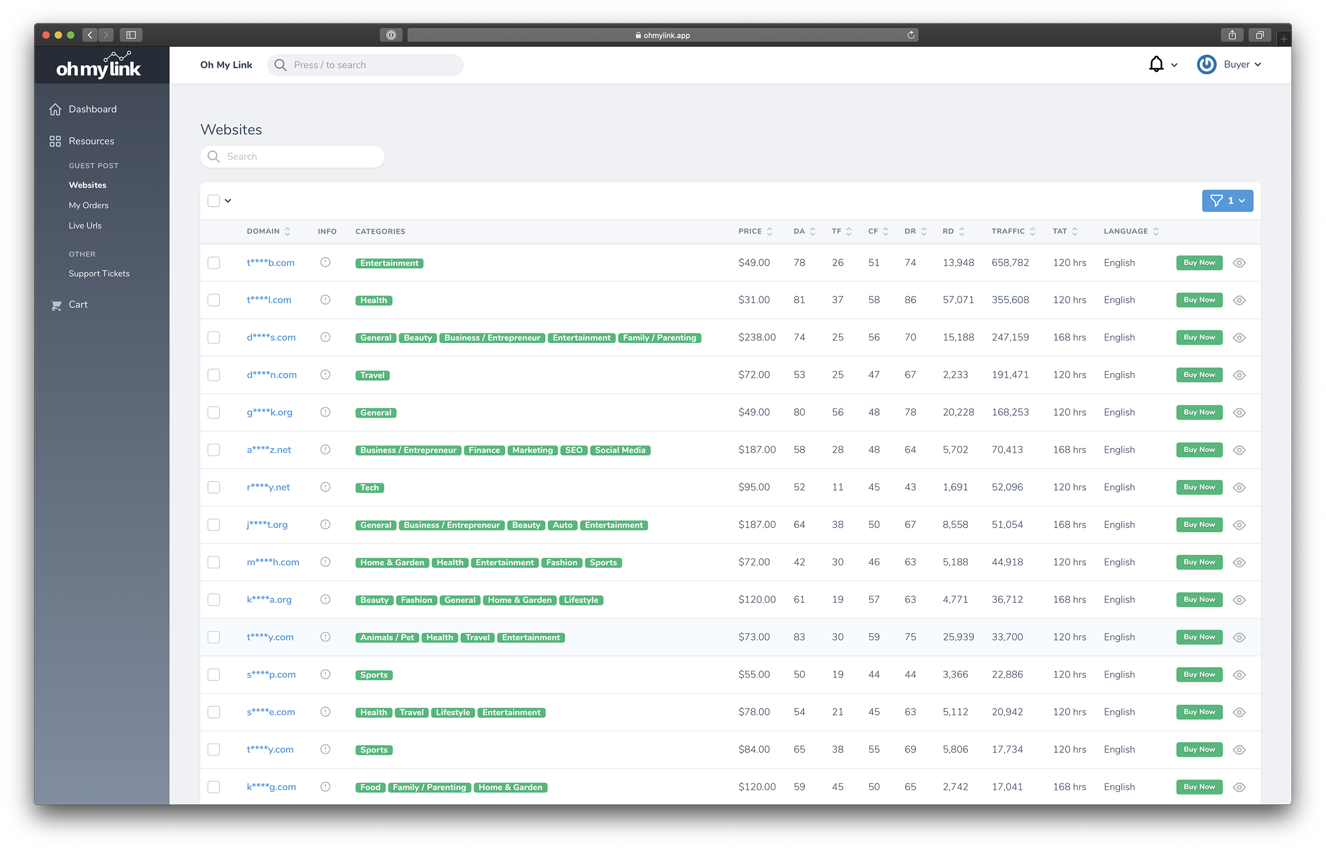The image size is (1326, 850).
Task: Click Buy Now for j****t.org
Action: [x=1199, y=525]
